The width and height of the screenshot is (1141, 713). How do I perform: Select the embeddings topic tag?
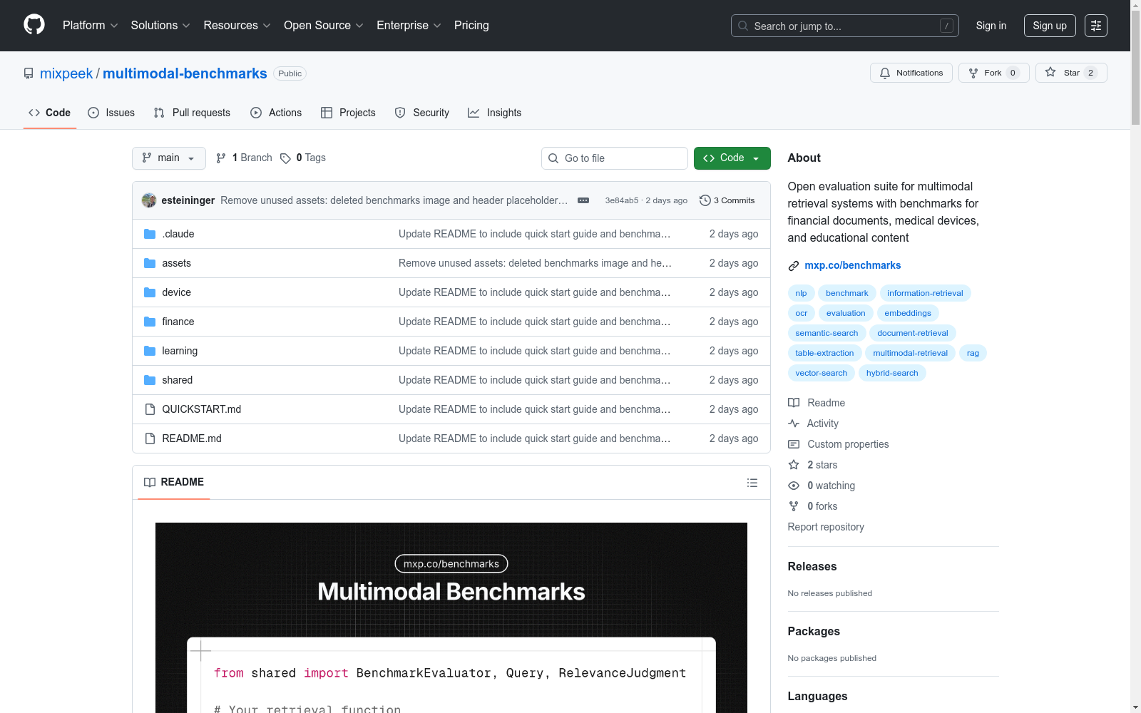[908, 313]
